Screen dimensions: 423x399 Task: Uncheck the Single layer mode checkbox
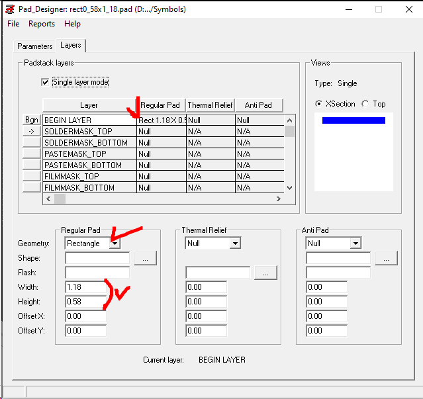45,82
